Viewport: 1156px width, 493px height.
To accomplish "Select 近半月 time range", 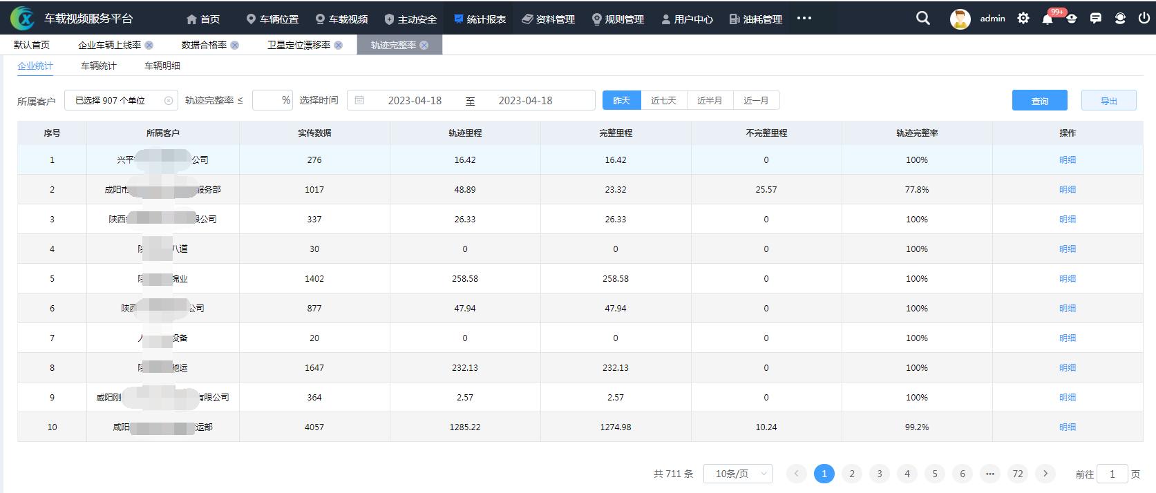I will click(x=710, y=100).
